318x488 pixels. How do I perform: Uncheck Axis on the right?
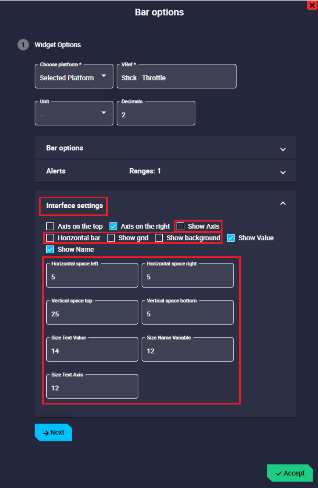[x=113, y=226]
